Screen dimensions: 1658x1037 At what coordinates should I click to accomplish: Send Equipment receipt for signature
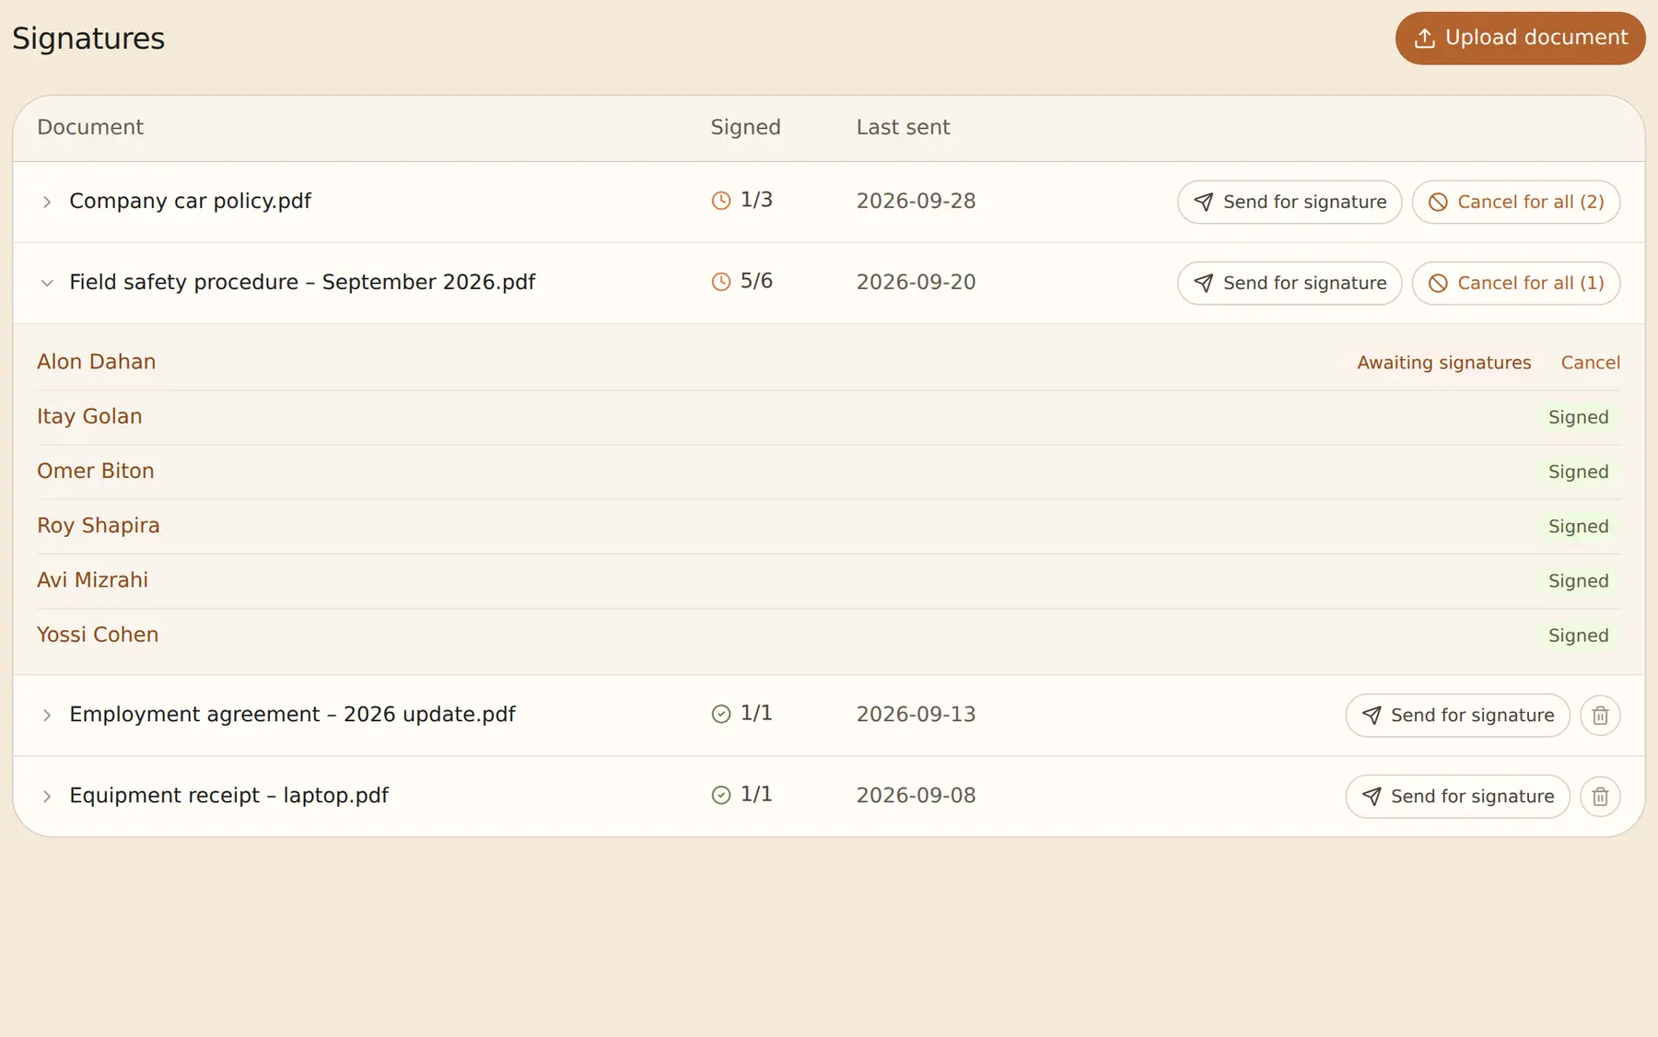(x=1457, y=797)
